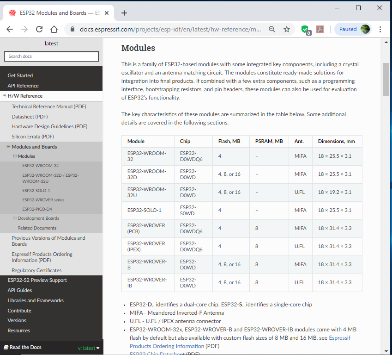Open the version selector 'v: latest' dropdown
This screenshot has height=355, width=392.
point(89,348)
